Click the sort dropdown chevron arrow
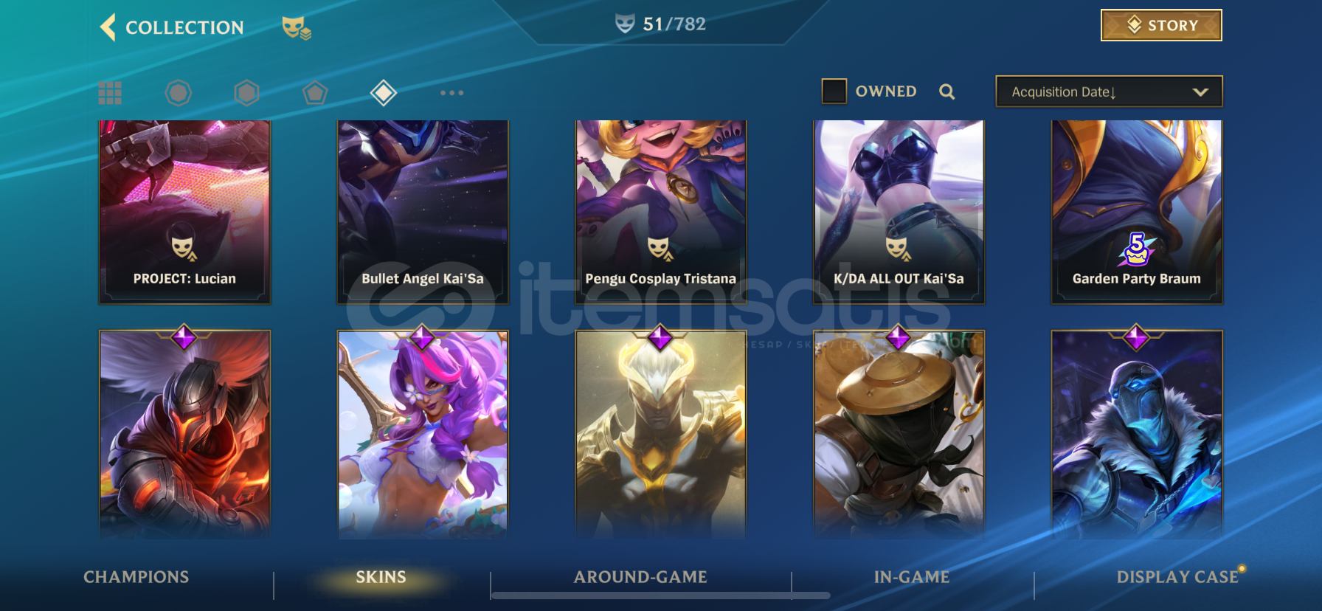 point(1200,92)
